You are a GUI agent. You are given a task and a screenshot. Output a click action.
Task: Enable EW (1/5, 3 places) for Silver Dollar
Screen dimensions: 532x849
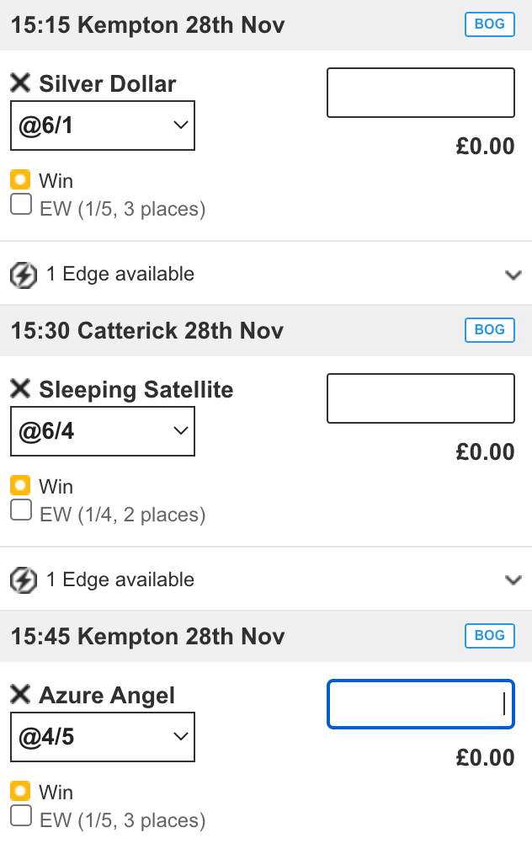pyautogui.click(x=20, y=204)
